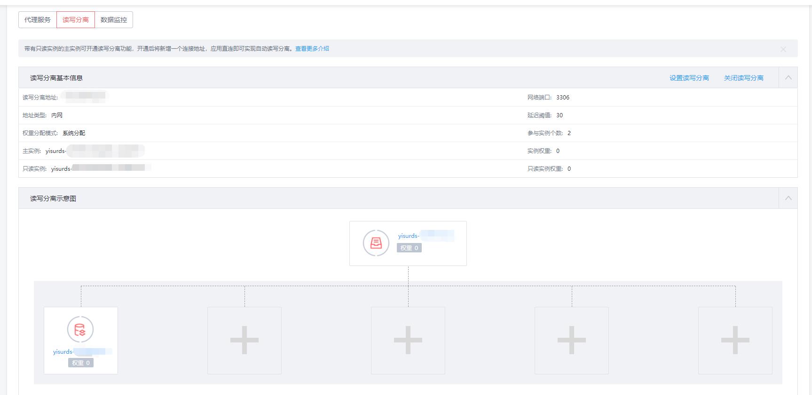
Task: Click the master instance database icon
Action: [376, 243]
